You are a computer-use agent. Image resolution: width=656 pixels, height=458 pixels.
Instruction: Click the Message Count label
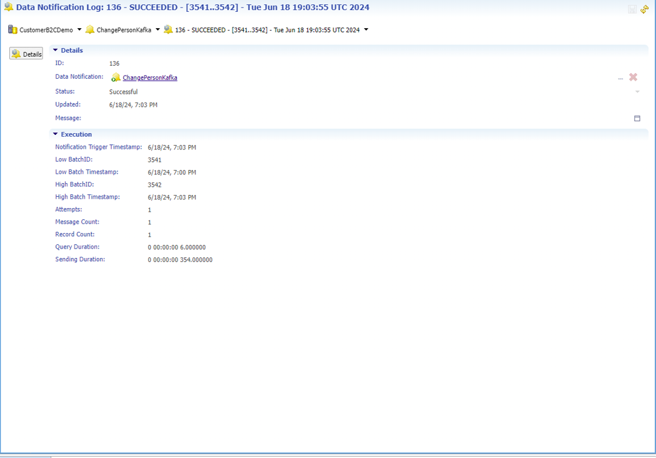click(x=78, y=222)
